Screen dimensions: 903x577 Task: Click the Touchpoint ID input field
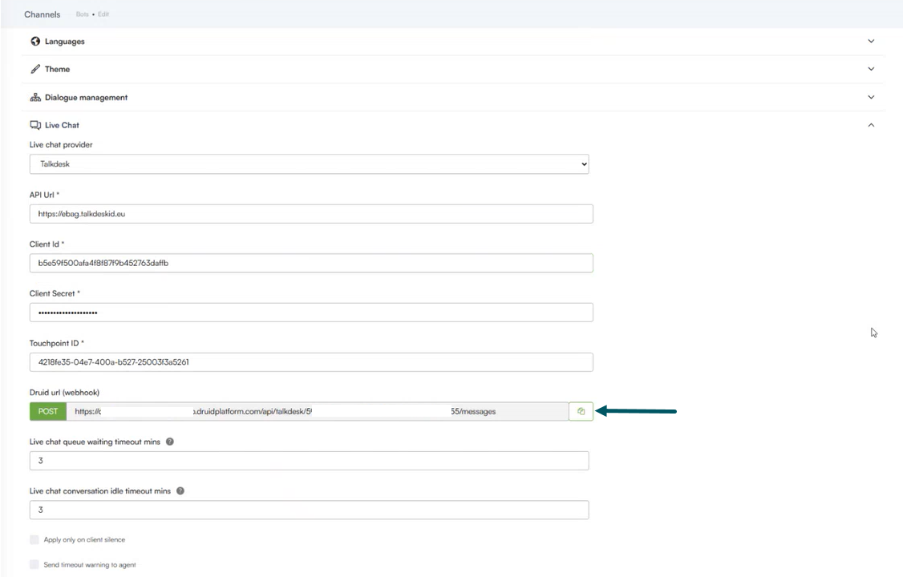click(x=310, y=362)
